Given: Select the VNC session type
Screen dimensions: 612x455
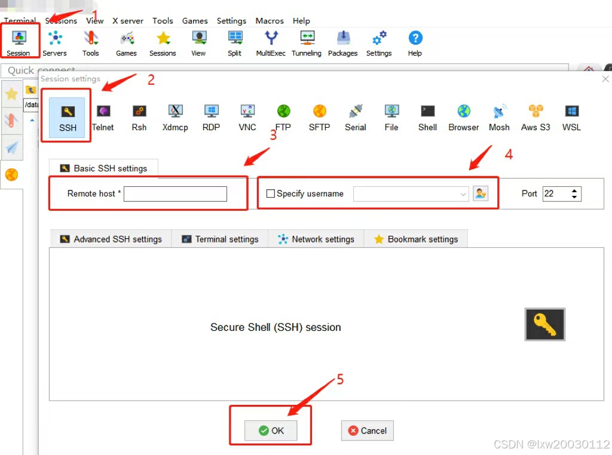Looking at the screenshot, I should click(247, 117).
